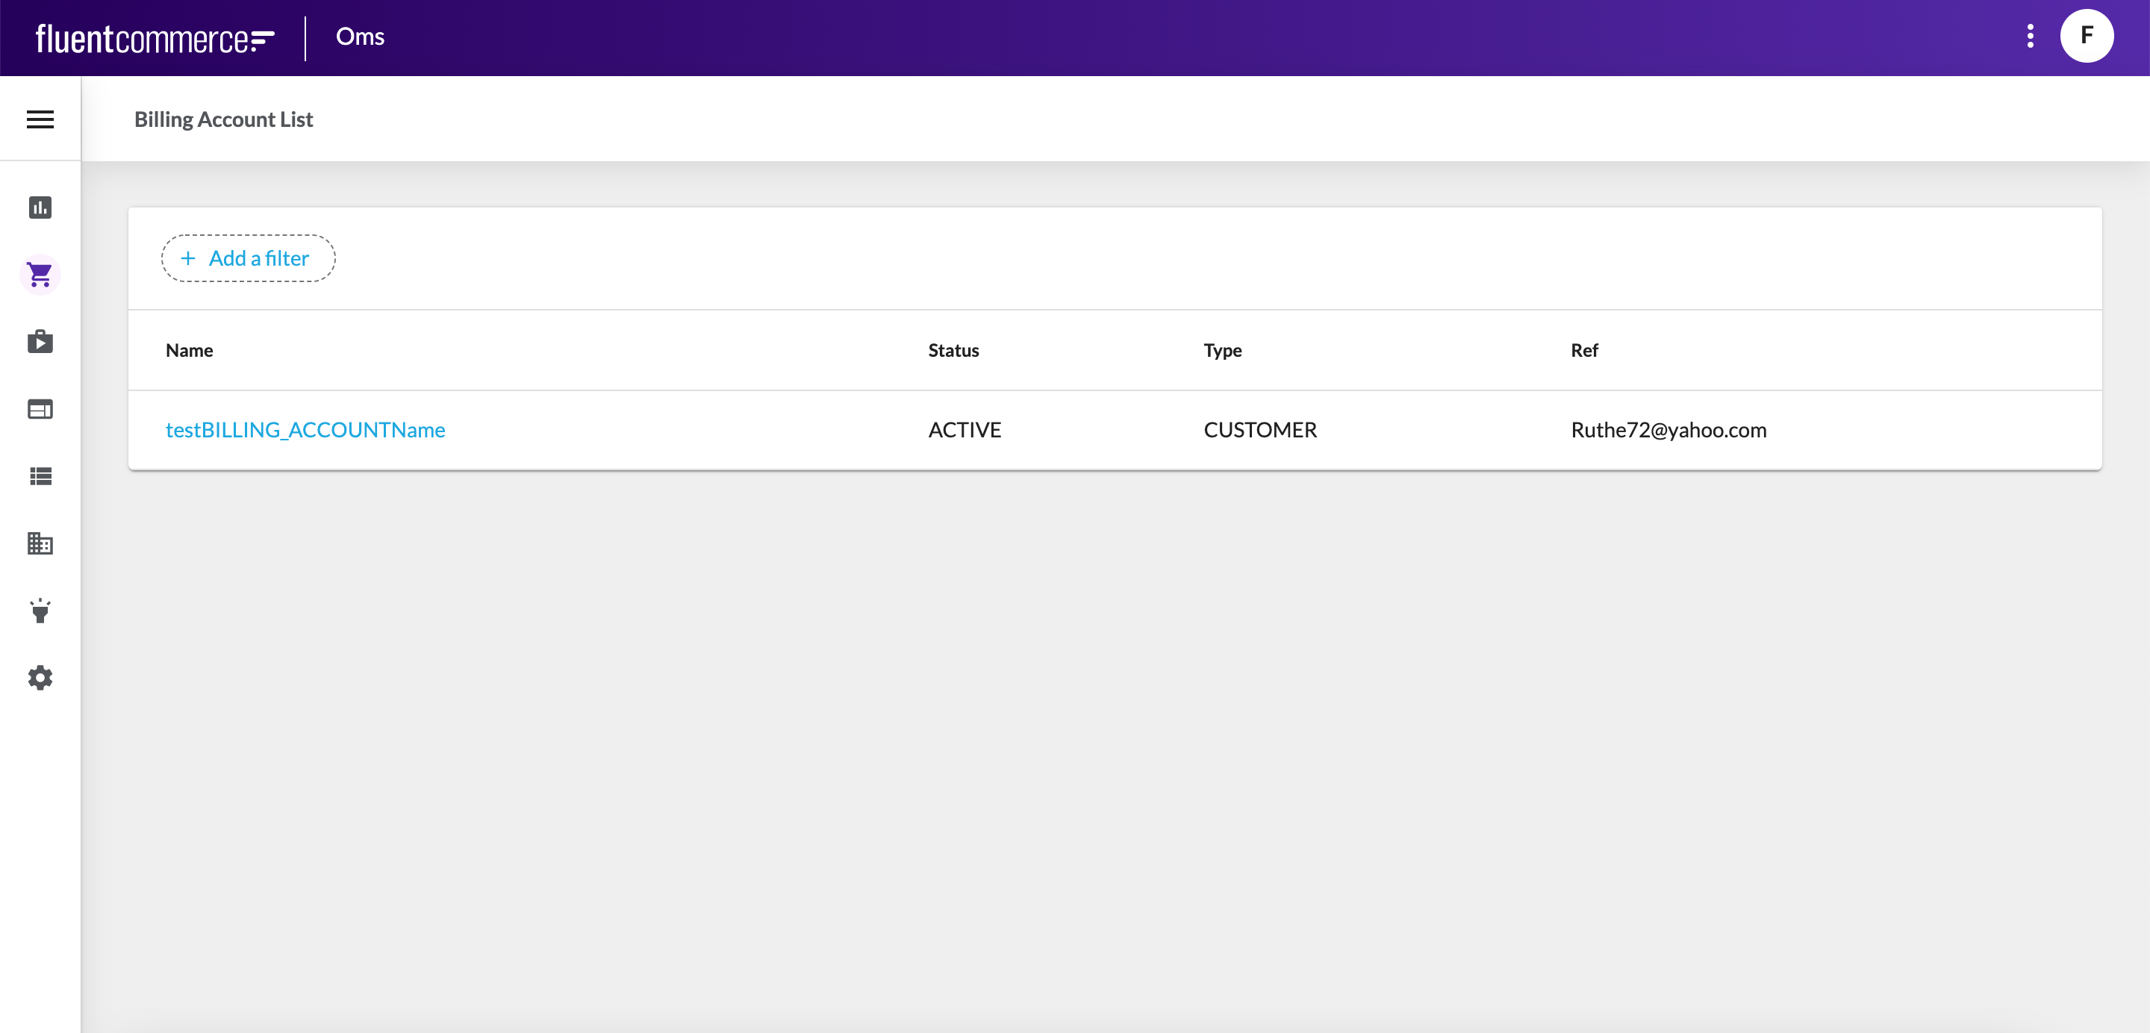Click the flashlight insights sidebar icon
This screenshot has width=2150, height=1033.
pyautogui.click(x=40, y=611)
